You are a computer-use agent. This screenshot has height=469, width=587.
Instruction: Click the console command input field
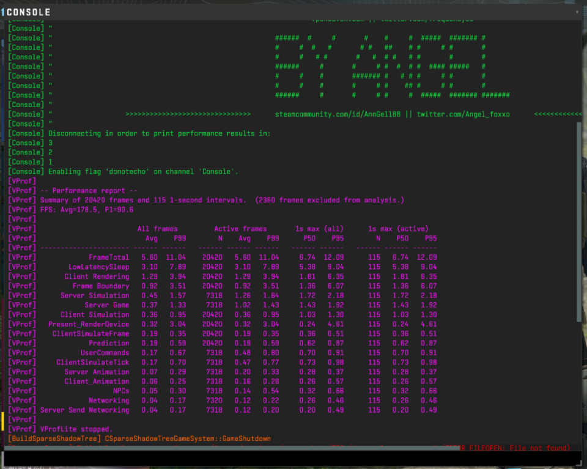pos(292,458)
